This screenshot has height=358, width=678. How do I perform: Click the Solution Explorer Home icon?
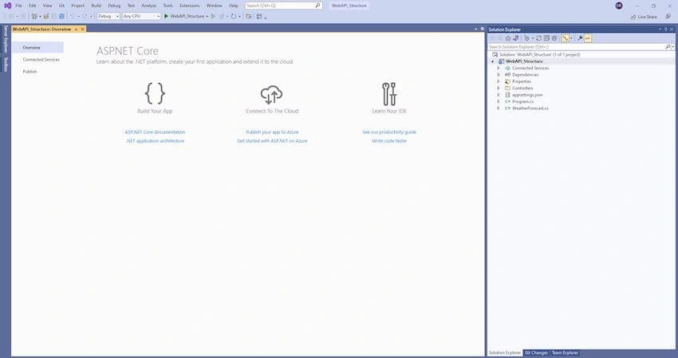(x=508, y=38)
